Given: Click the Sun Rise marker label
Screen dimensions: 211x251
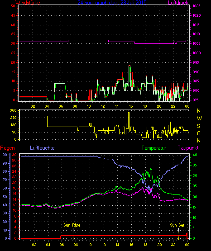Looking at the screenshot, I should [x=72, y=225].
